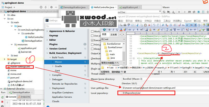Viewport: 209px width, 107px height.
Task: Open EditPlus 工具(G) menu
Action: coord(167,21)
